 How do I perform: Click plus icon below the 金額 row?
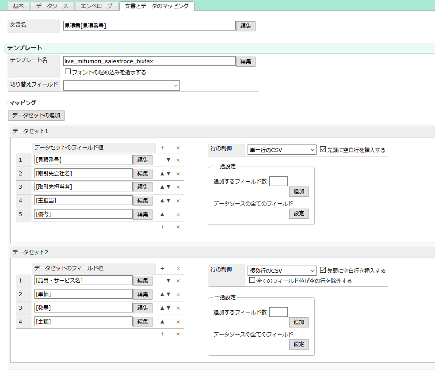(x=162, y=334)
